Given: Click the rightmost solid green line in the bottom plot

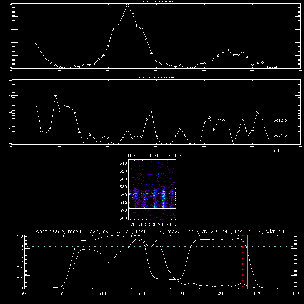Looking at the screenshot, I should coord(247,262).
